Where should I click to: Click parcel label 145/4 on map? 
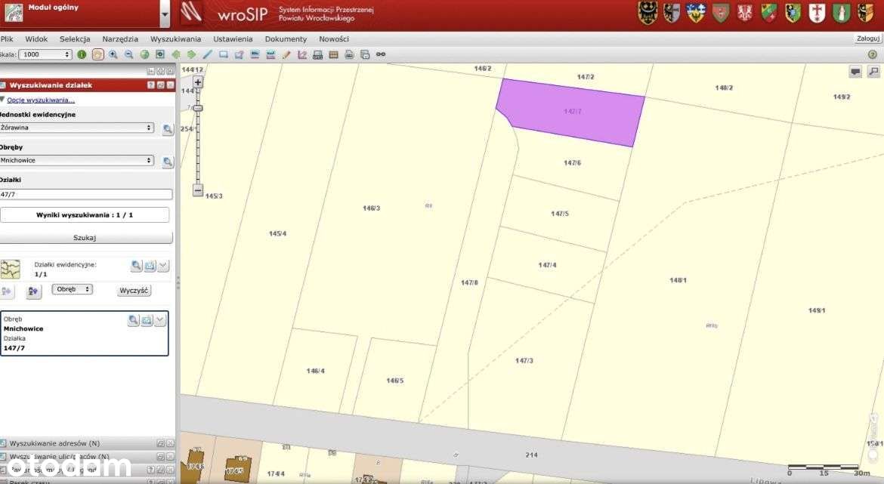(x=277, y=233)
